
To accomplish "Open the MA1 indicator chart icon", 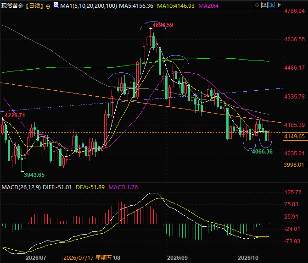I will pos(56,5).
